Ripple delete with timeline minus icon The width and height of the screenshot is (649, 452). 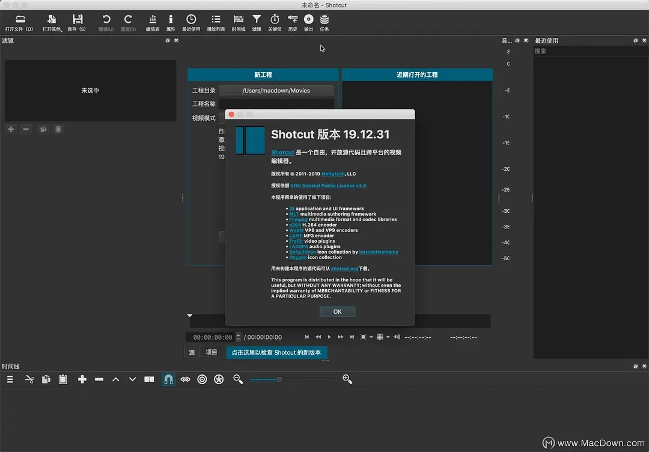coord(99,379)
